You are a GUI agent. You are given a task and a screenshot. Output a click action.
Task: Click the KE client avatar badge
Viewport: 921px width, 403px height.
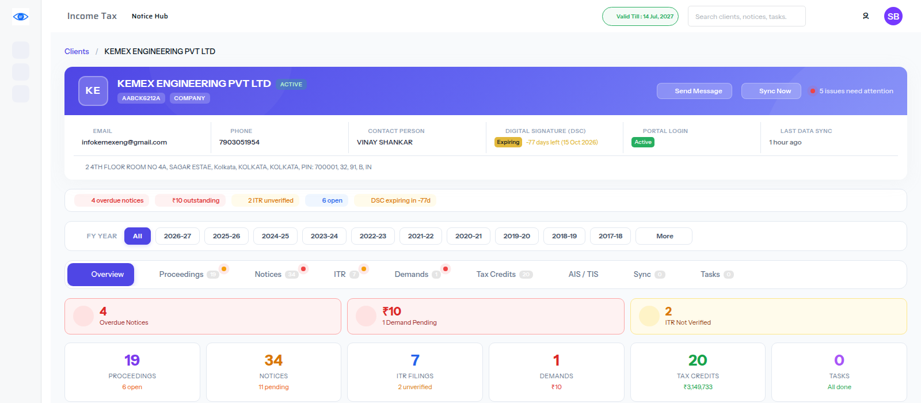93,91
